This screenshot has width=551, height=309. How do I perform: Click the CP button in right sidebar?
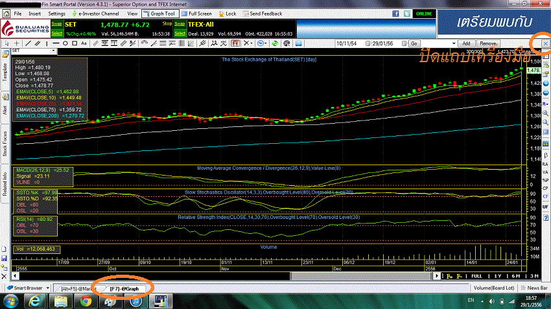[545, 189]
